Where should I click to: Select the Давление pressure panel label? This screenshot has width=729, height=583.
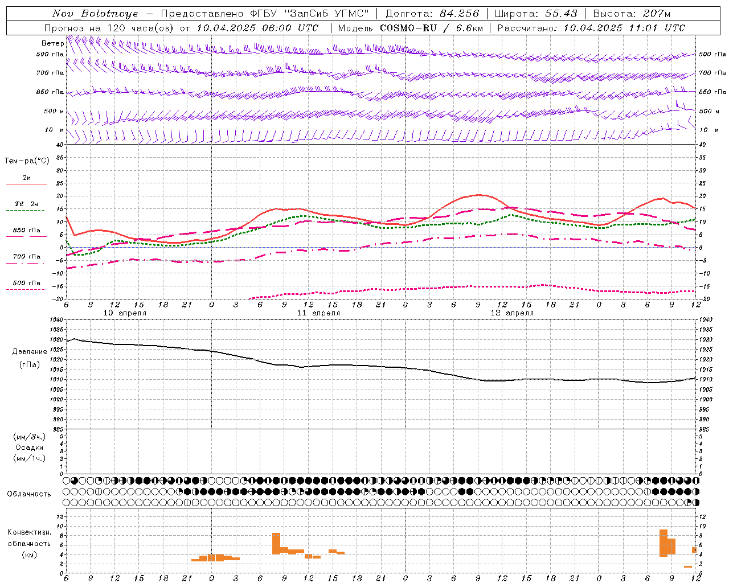tap(30, 352)
